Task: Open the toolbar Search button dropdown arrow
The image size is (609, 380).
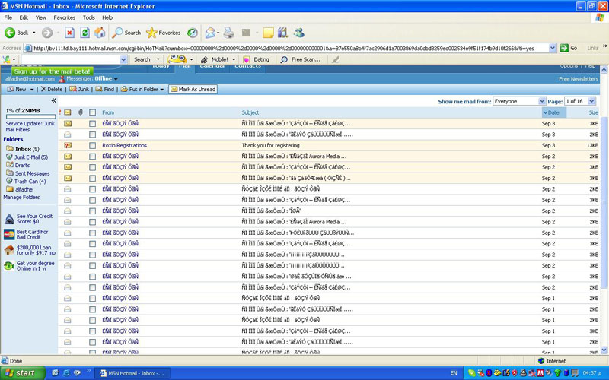Action: click(158, 59)
